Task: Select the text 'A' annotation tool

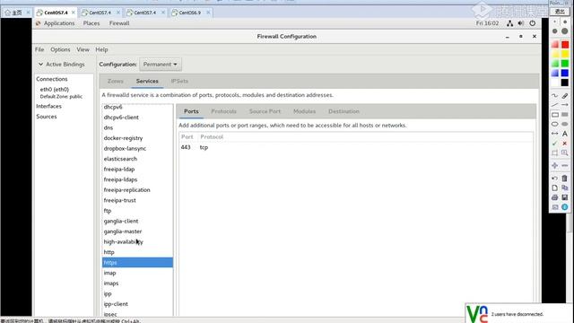Action: 565,134
